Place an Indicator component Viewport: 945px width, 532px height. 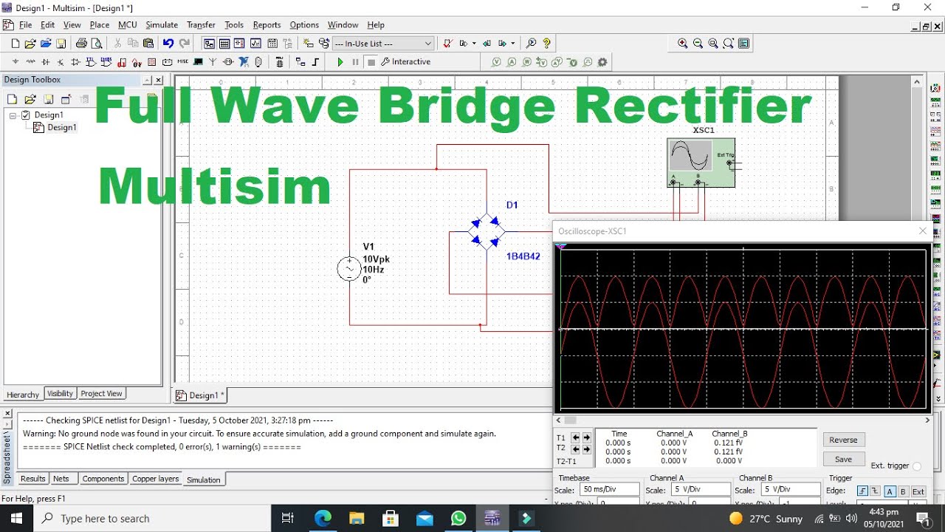[152, 62]
